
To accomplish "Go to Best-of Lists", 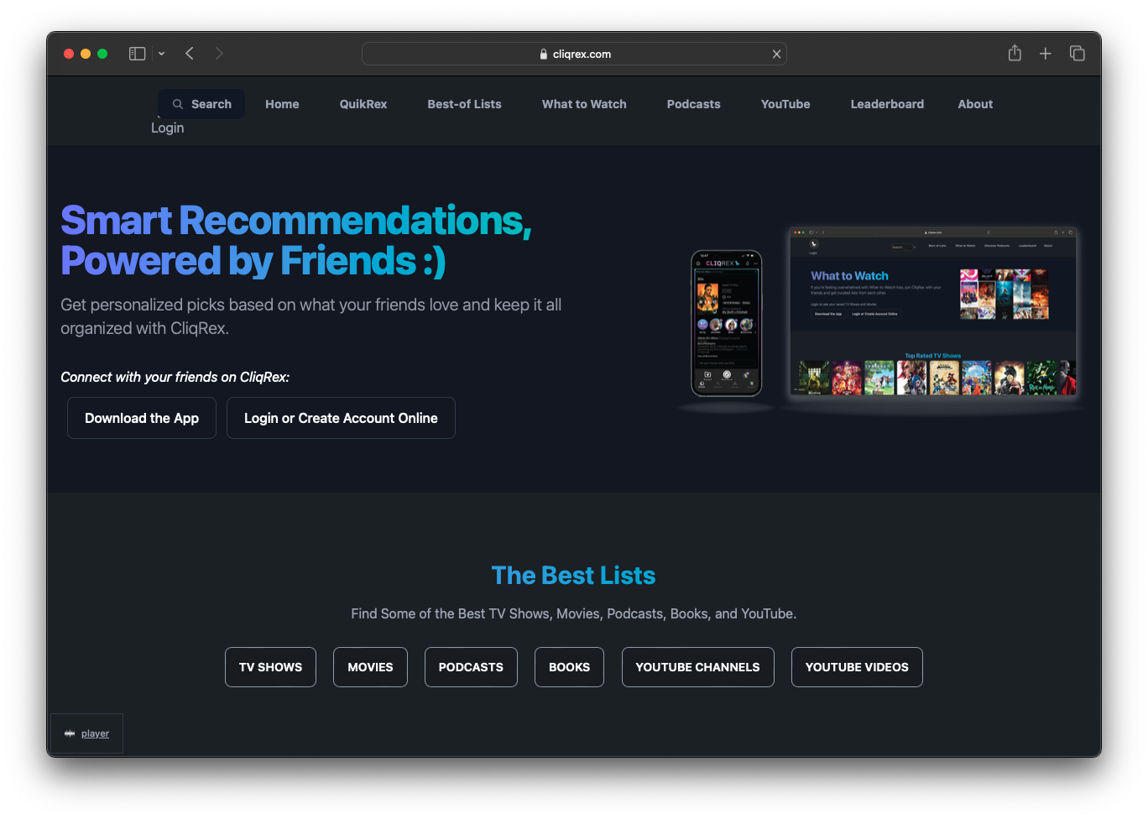I will pos(464,104).
